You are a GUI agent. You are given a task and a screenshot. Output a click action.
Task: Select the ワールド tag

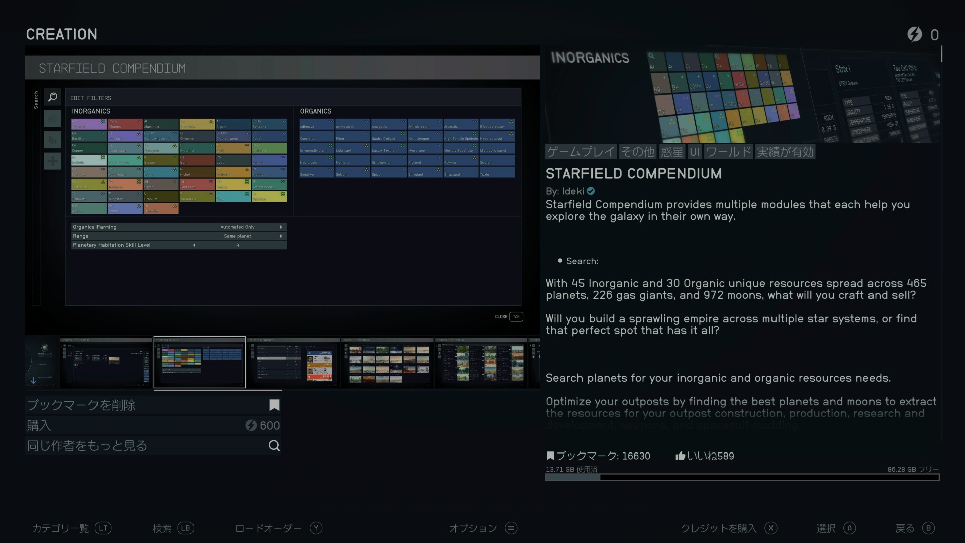(x=729, y=152)
